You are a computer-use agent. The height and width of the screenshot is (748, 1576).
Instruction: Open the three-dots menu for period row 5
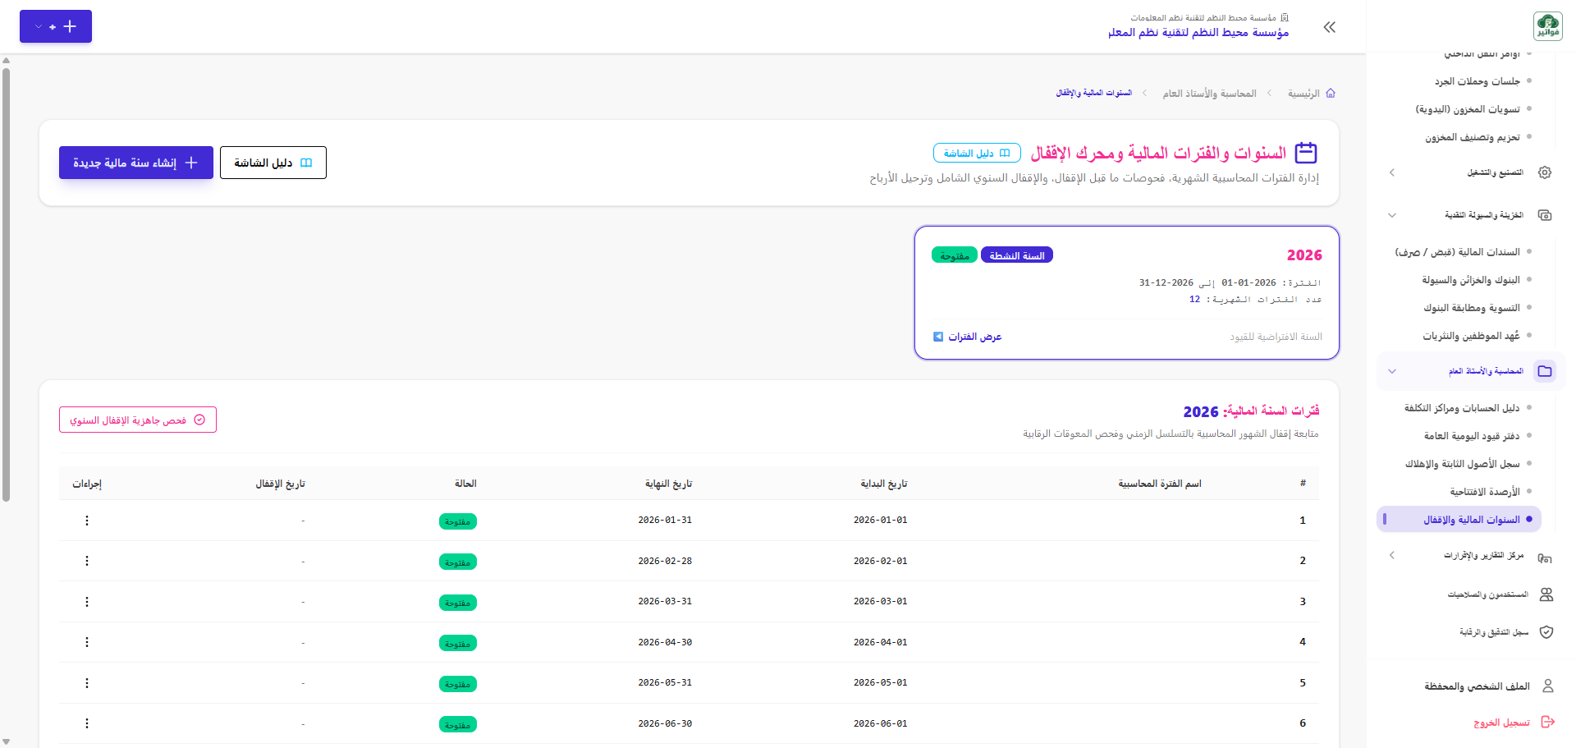pyautogui.click(x=87, y=683)
